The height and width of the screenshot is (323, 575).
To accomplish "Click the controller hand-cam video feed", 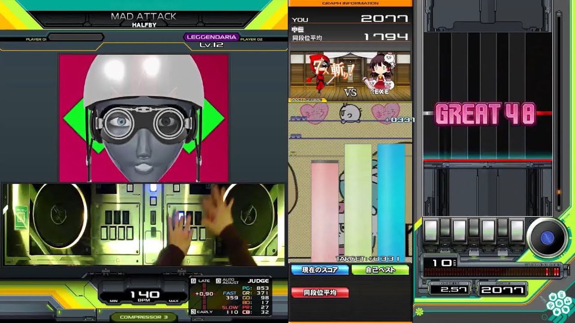I will (144, 224).
